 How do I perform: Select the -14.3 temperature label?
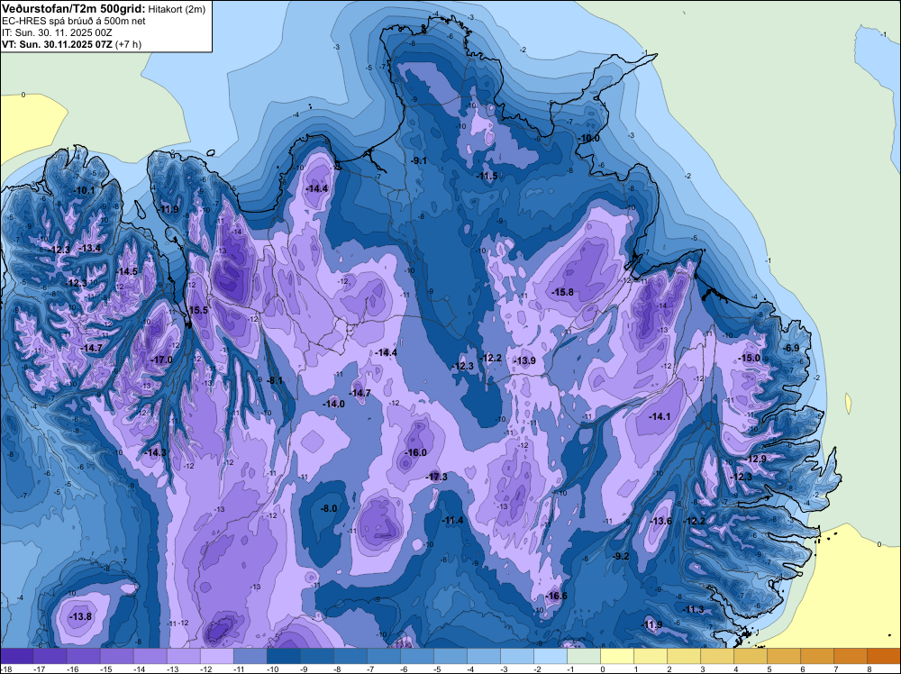click(156, 452)
